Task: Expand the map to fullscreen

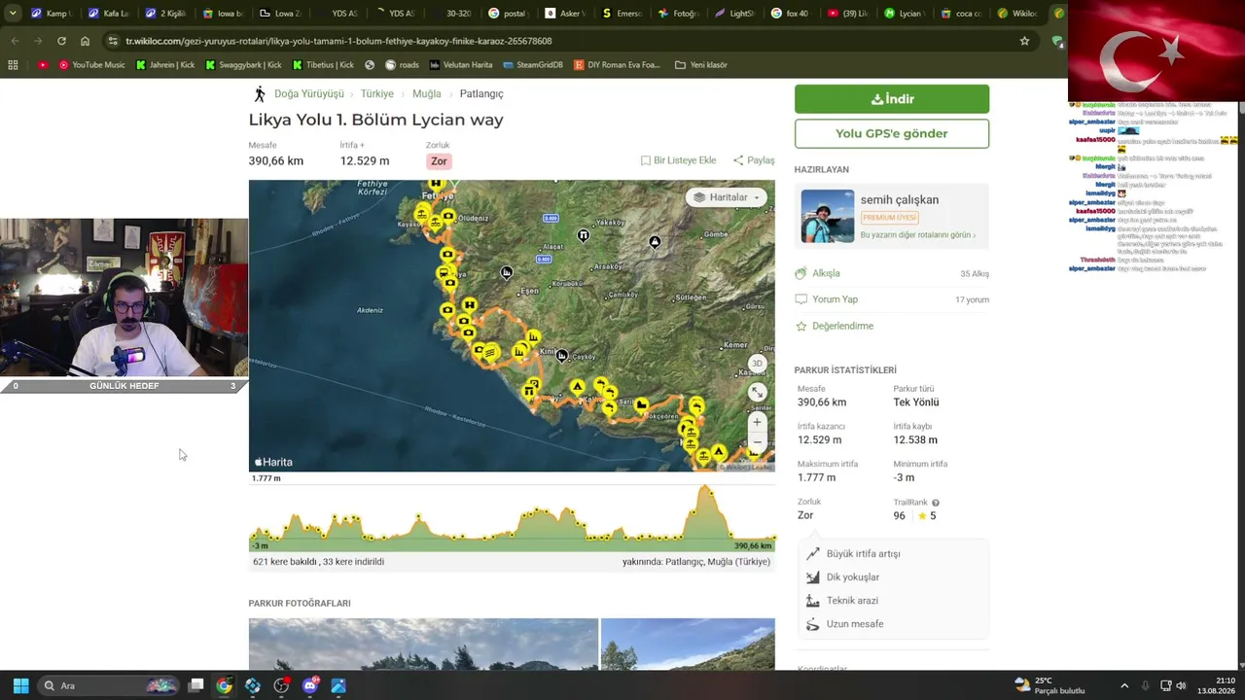Action: click(x=757, y=392)
